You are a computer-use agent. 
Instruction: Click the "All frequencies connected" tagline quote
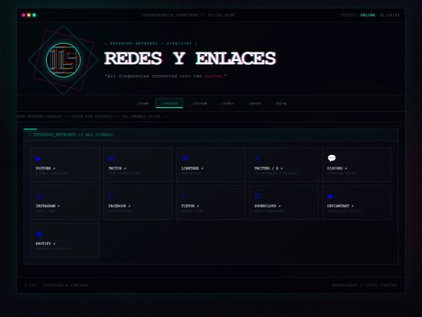pos(166,76)
